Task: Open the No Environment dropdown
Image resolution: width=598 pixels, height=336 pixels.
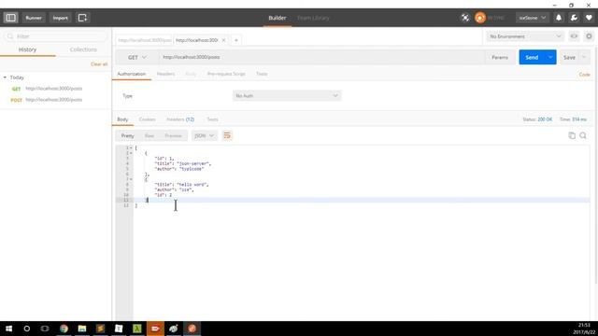Action: pos(525,36)
